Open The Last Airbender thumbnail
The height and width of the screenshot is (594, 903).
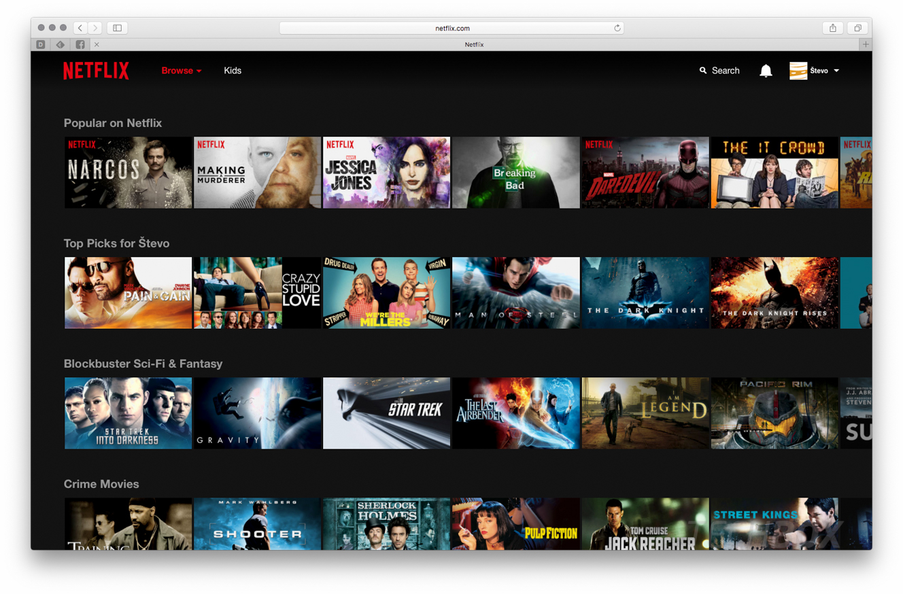[x=516, y=413]
